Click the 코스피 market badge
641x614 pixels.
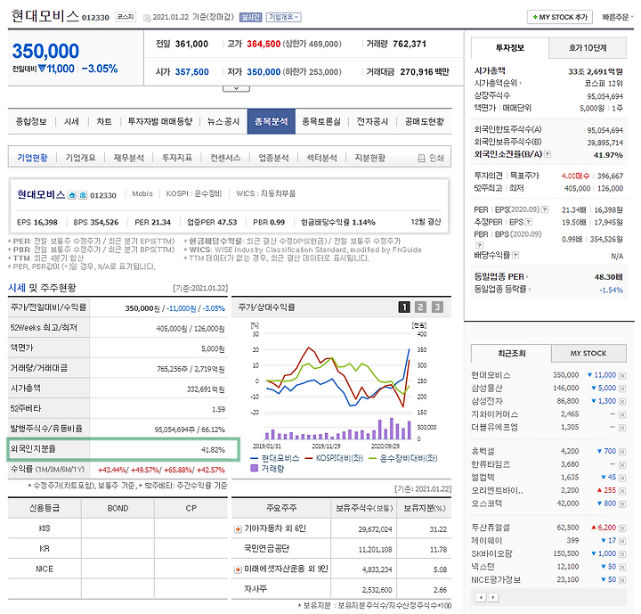(126, 17)
